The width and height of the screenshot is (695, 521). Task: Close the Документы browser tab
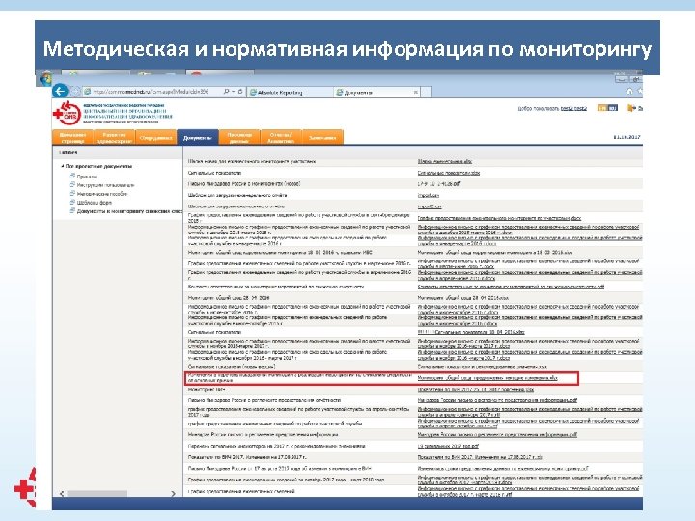[416, 93]
